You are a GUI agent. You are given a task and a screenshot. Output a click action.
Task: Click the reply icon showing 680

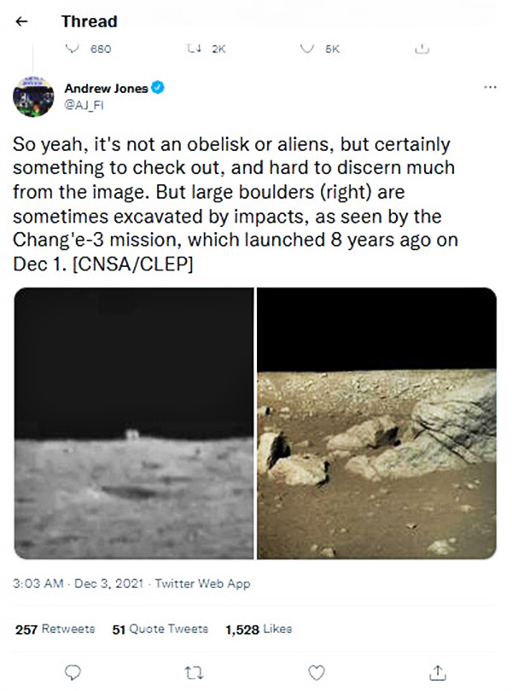72,49
